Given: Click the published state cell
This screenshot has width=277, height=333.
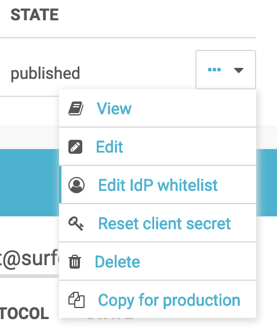Looking at the screenshot, I should point(45,73).
